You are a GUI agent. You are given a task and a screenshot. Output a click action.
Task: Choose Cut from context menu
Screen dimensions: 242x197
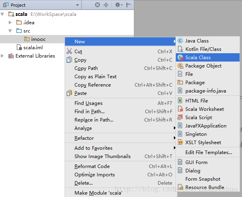pos(120,52)
